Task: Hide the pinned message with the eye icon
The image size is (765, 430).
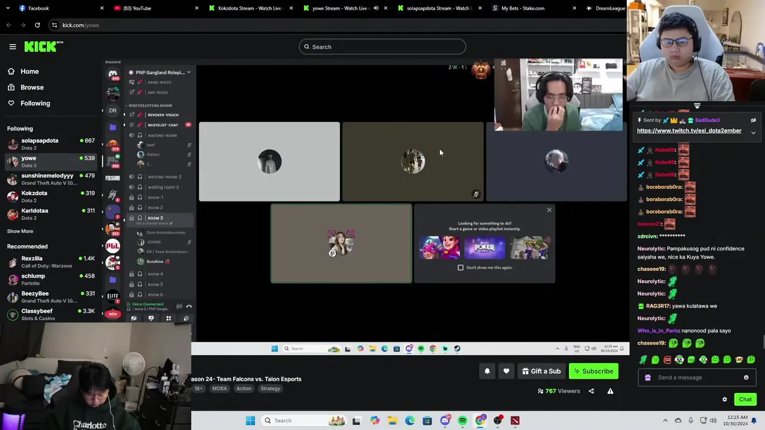Action: tap(753, 120)
